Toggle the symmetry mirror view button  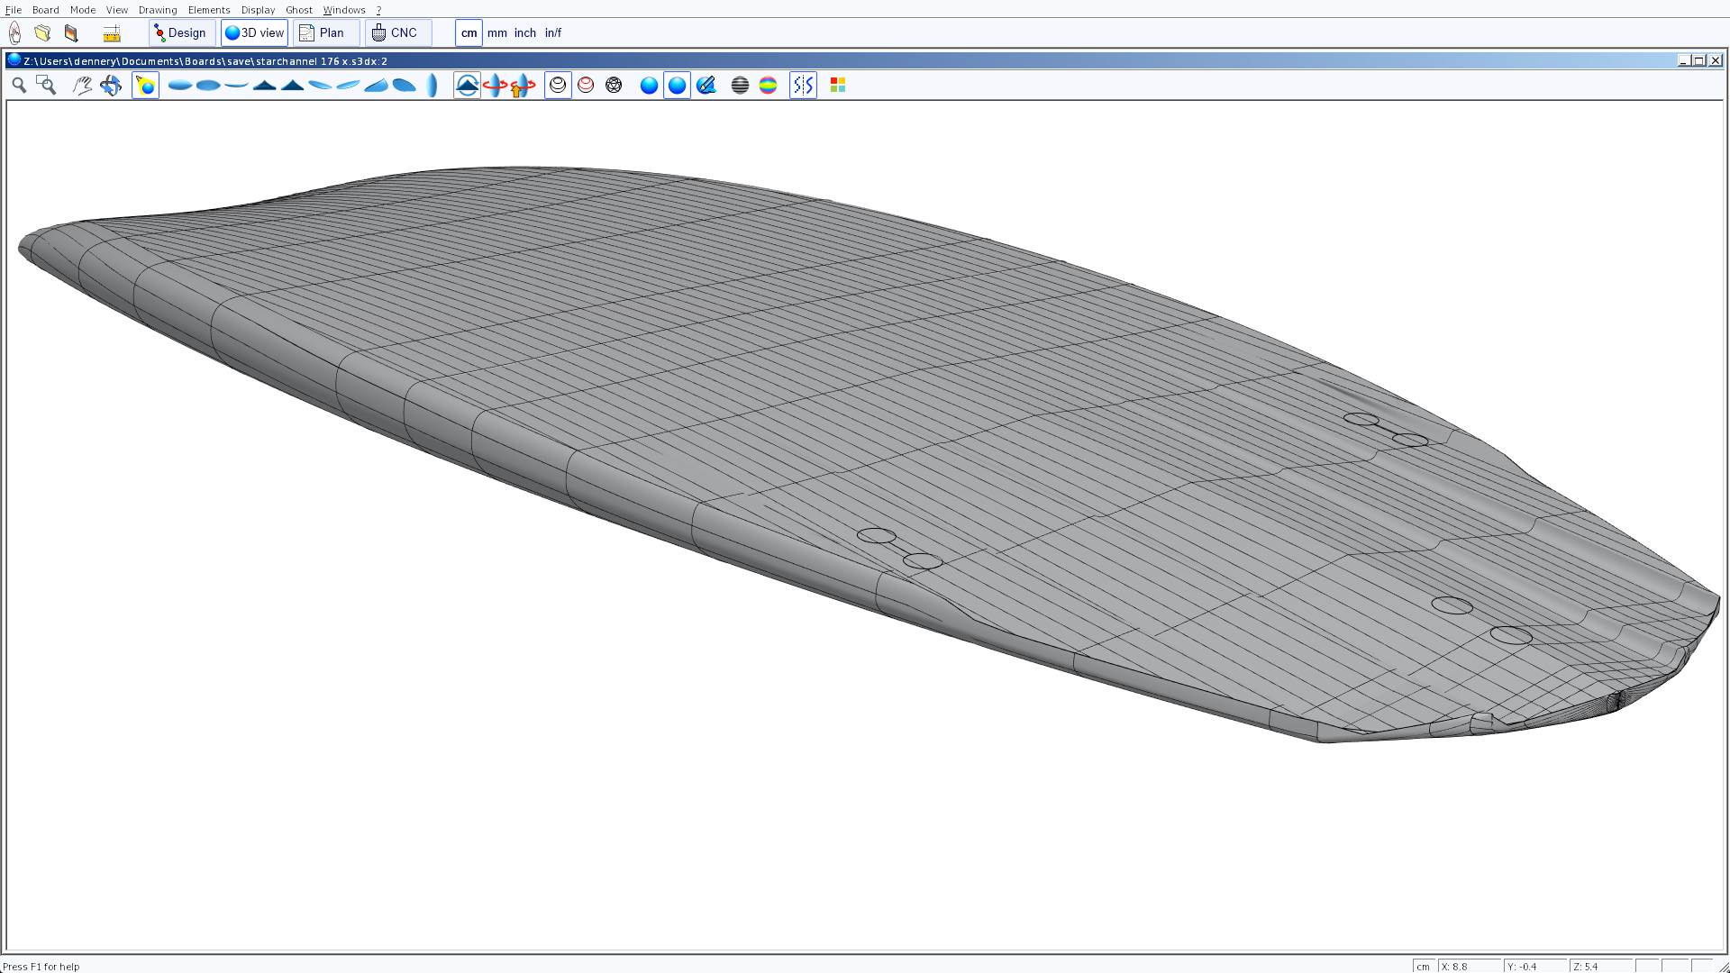(803, 85)
